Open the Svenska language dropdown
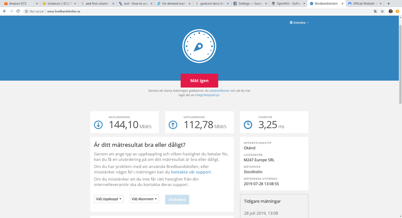The image size is (402, 218). point(299,23)
